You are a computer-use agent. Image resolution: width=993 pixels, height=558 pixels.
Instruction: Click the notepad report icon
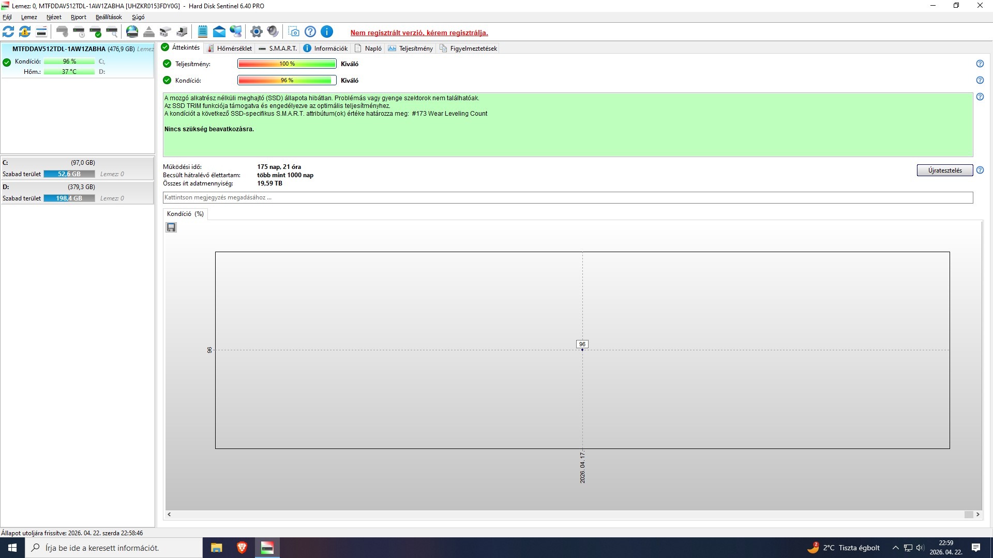pyautogui.click(x=203, y=32)
